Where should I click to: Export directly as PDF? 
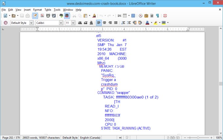42,16
